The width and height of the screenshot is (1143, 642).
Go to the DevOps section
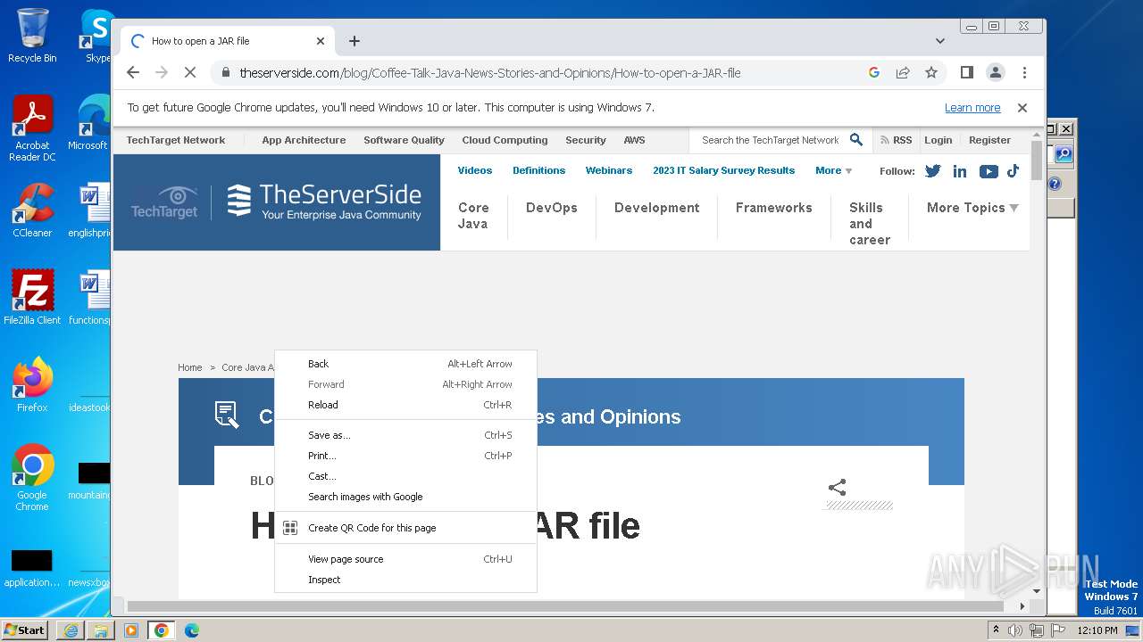tap(552, 208)
